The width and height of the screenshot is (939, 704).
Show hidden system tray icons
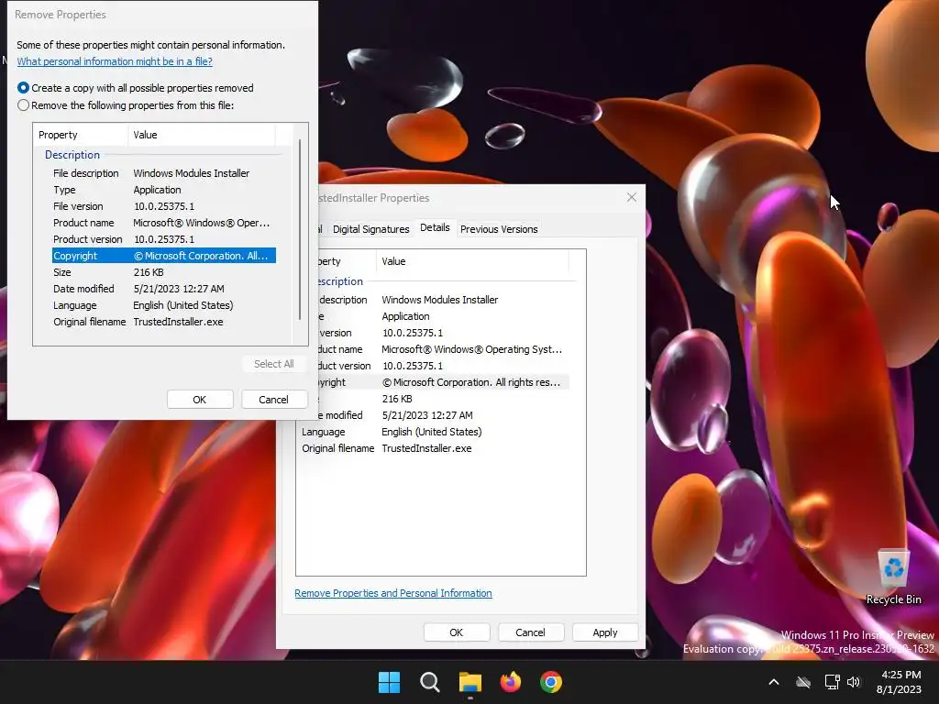tap(774, 682)
